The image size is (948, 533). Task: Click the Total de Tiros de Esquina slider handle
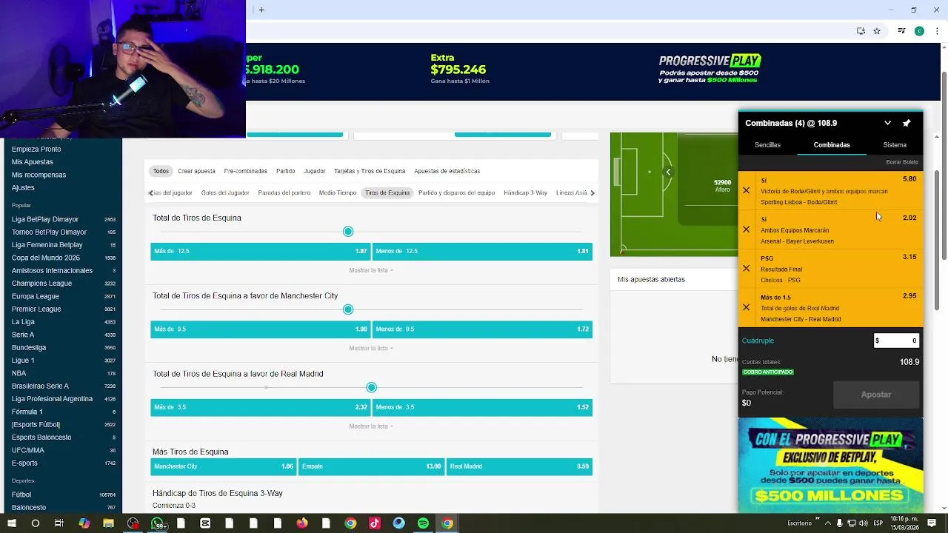coord(348,232)
